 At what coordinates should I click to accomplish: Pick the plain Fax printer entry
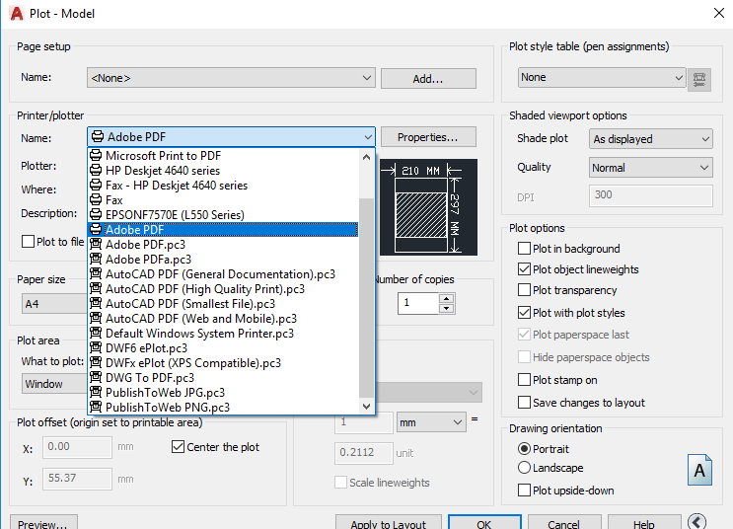[x=223, y=200]
